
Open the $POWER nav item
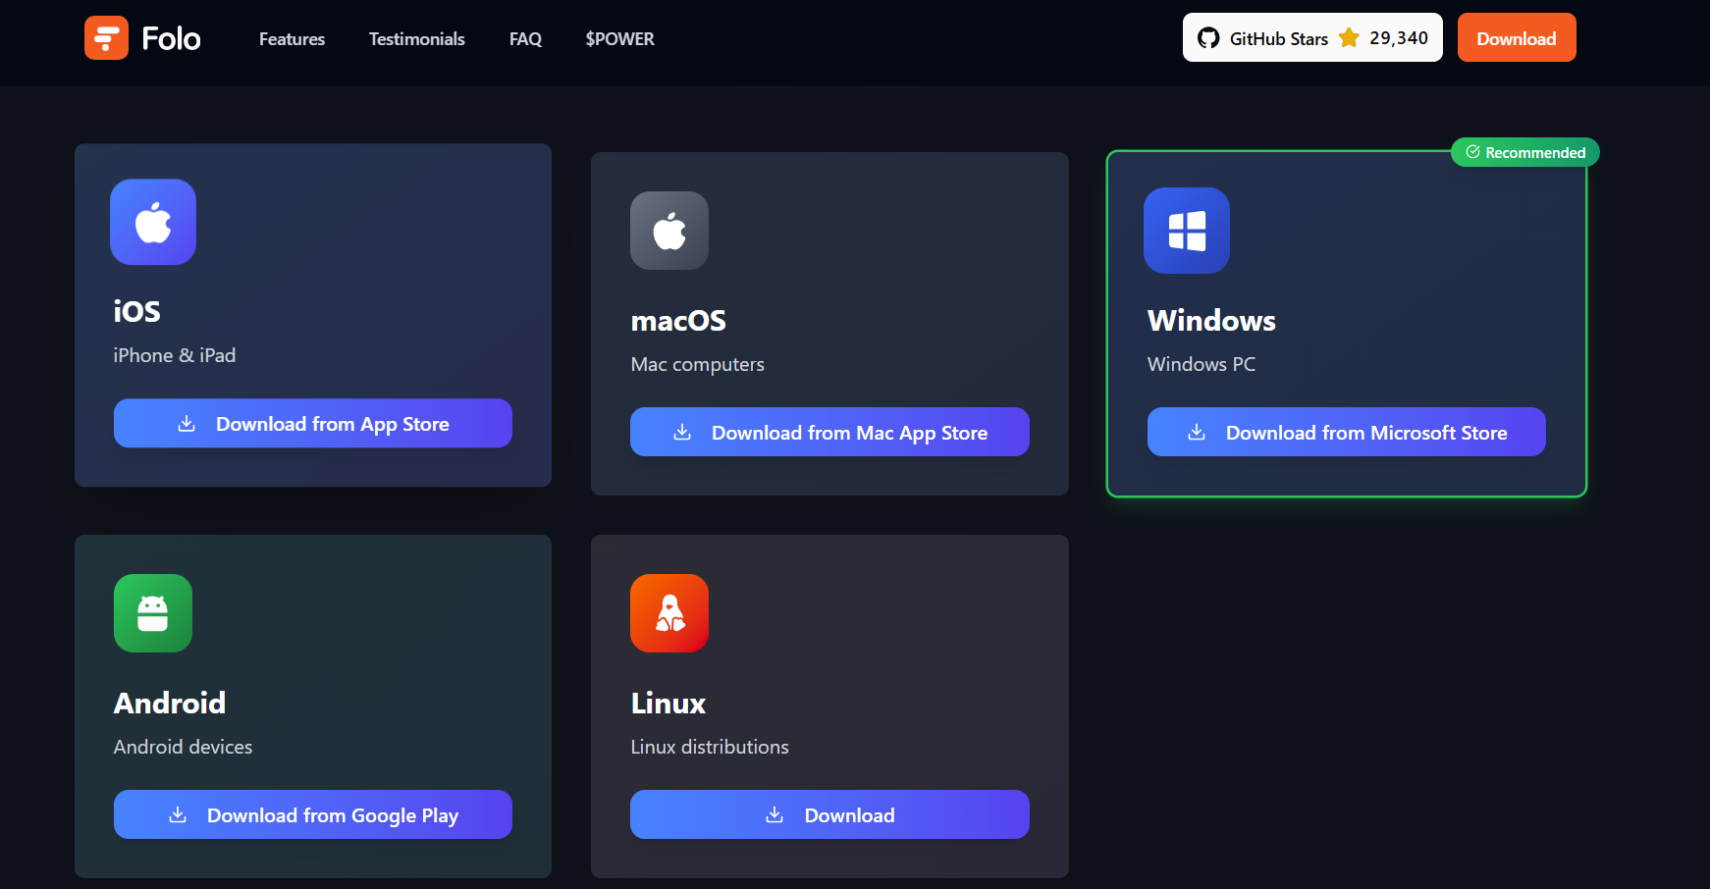tap(619, 39)
